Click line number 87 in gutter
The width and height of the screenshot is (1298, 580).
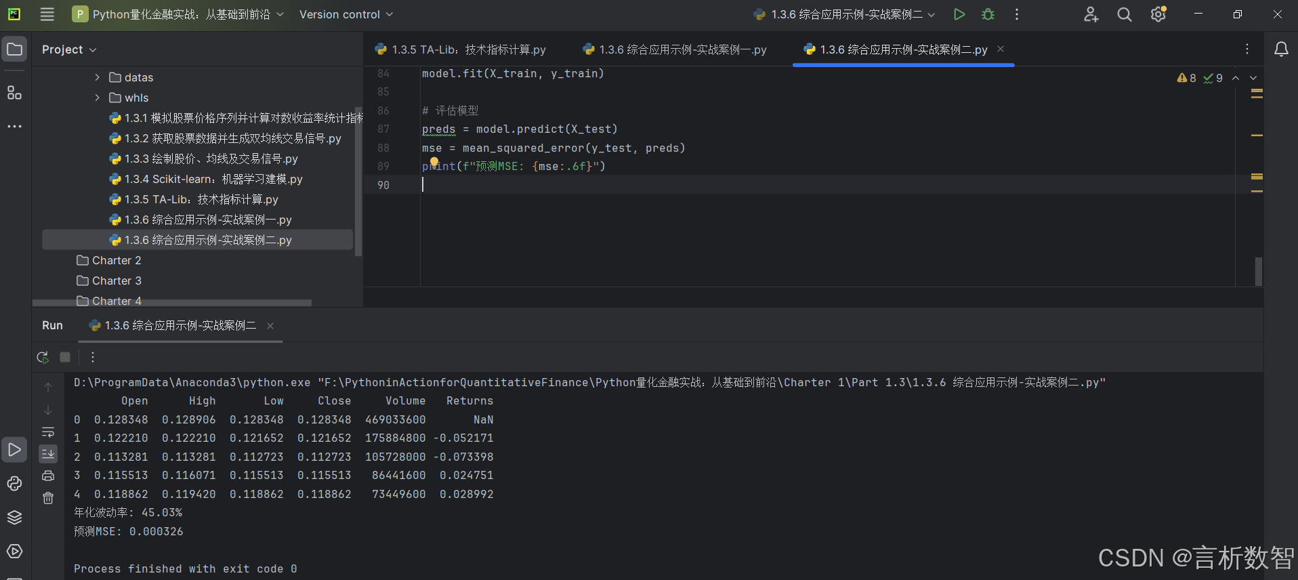click(383, 129)
